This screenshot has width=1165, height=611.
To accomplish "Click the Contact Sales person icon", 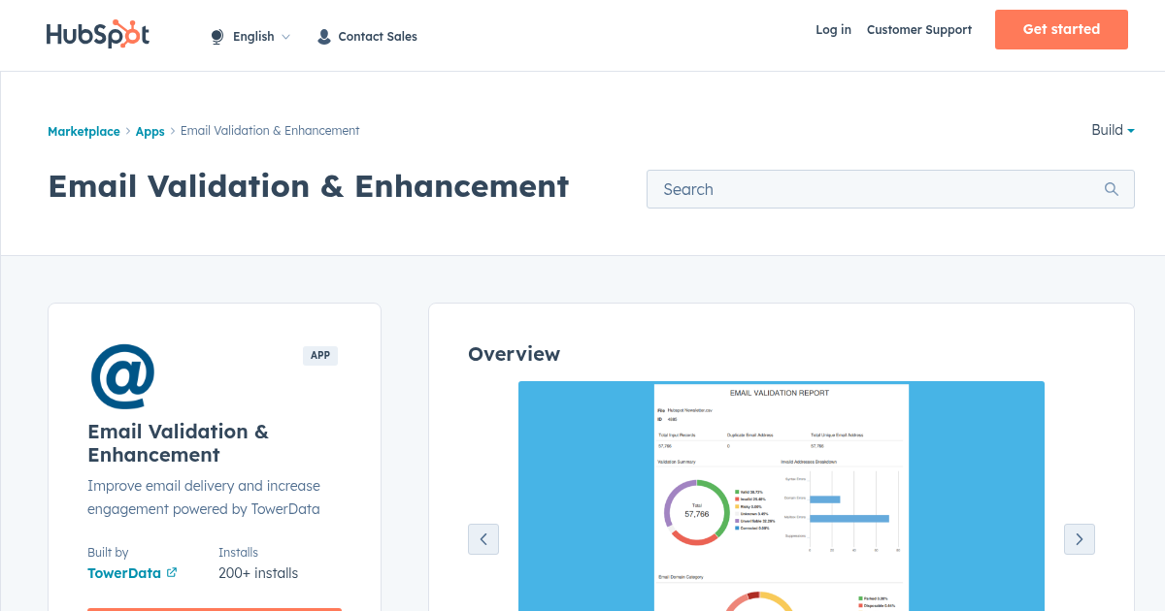I will 323,36.
